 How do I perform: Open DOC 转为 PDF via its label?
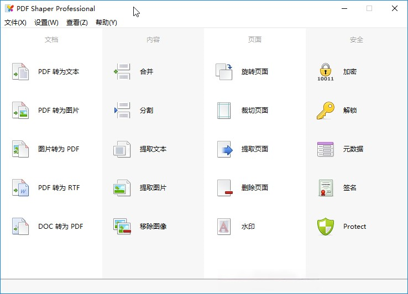click(61, 227)
